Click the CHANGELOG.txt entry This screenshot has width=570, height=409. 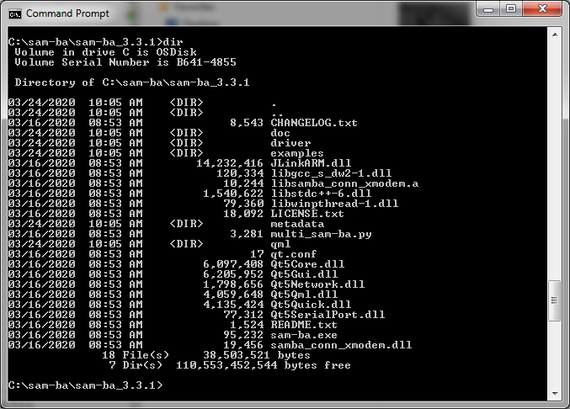[314, 123]
